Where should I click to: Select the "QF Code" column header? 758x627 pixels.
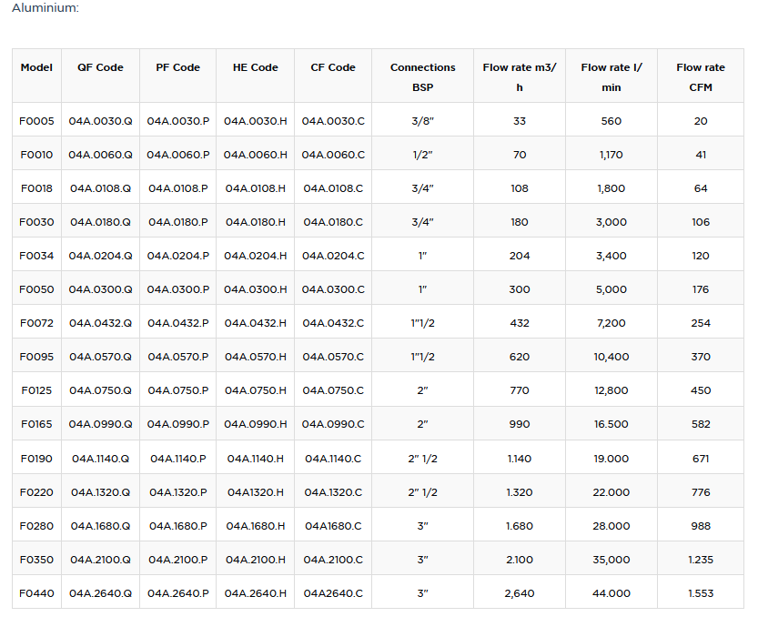point(100,67)
